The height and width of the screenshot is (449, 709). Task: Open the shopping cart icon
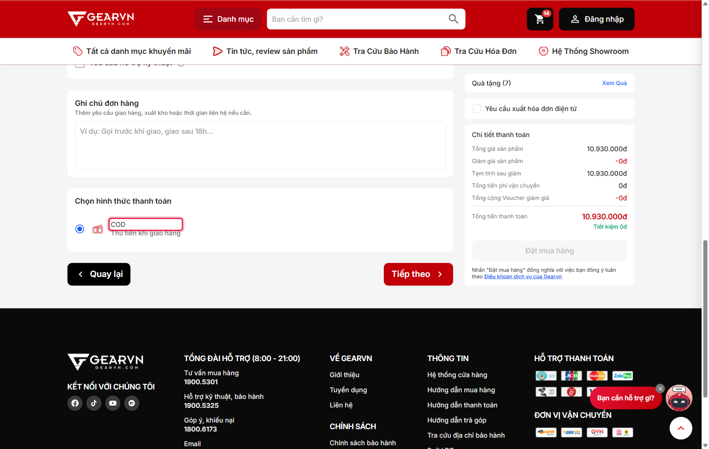[540, 19]
